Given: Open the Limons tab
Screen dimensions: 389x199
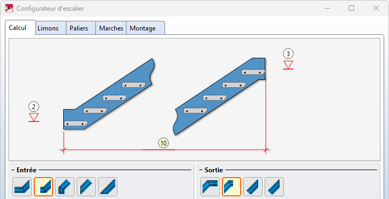Looking at the screenshot, I should [x=51, y=28].
